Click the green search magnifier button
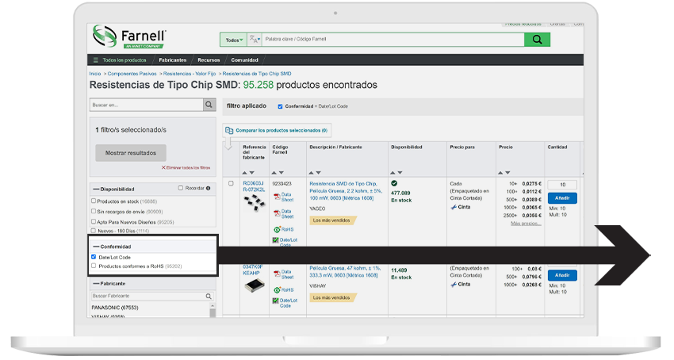 (537, 40)
